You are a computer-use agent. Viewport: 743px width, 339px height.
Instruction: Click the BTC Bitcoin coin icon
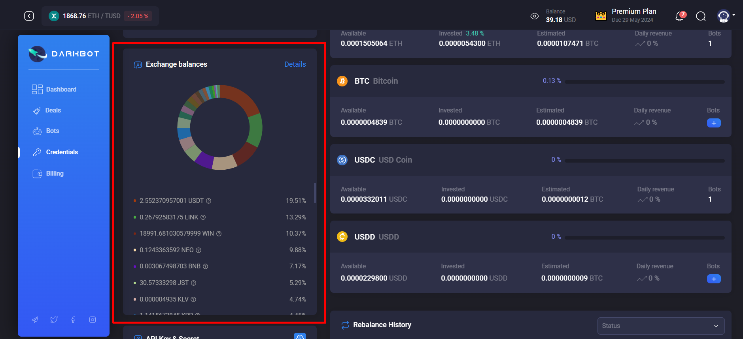pyautogui.click(x=342, y=81)
